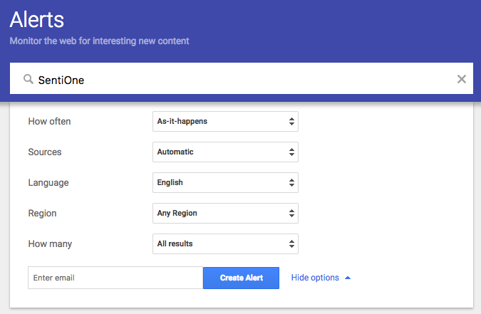Click the Language label

[x=48, y=182]
